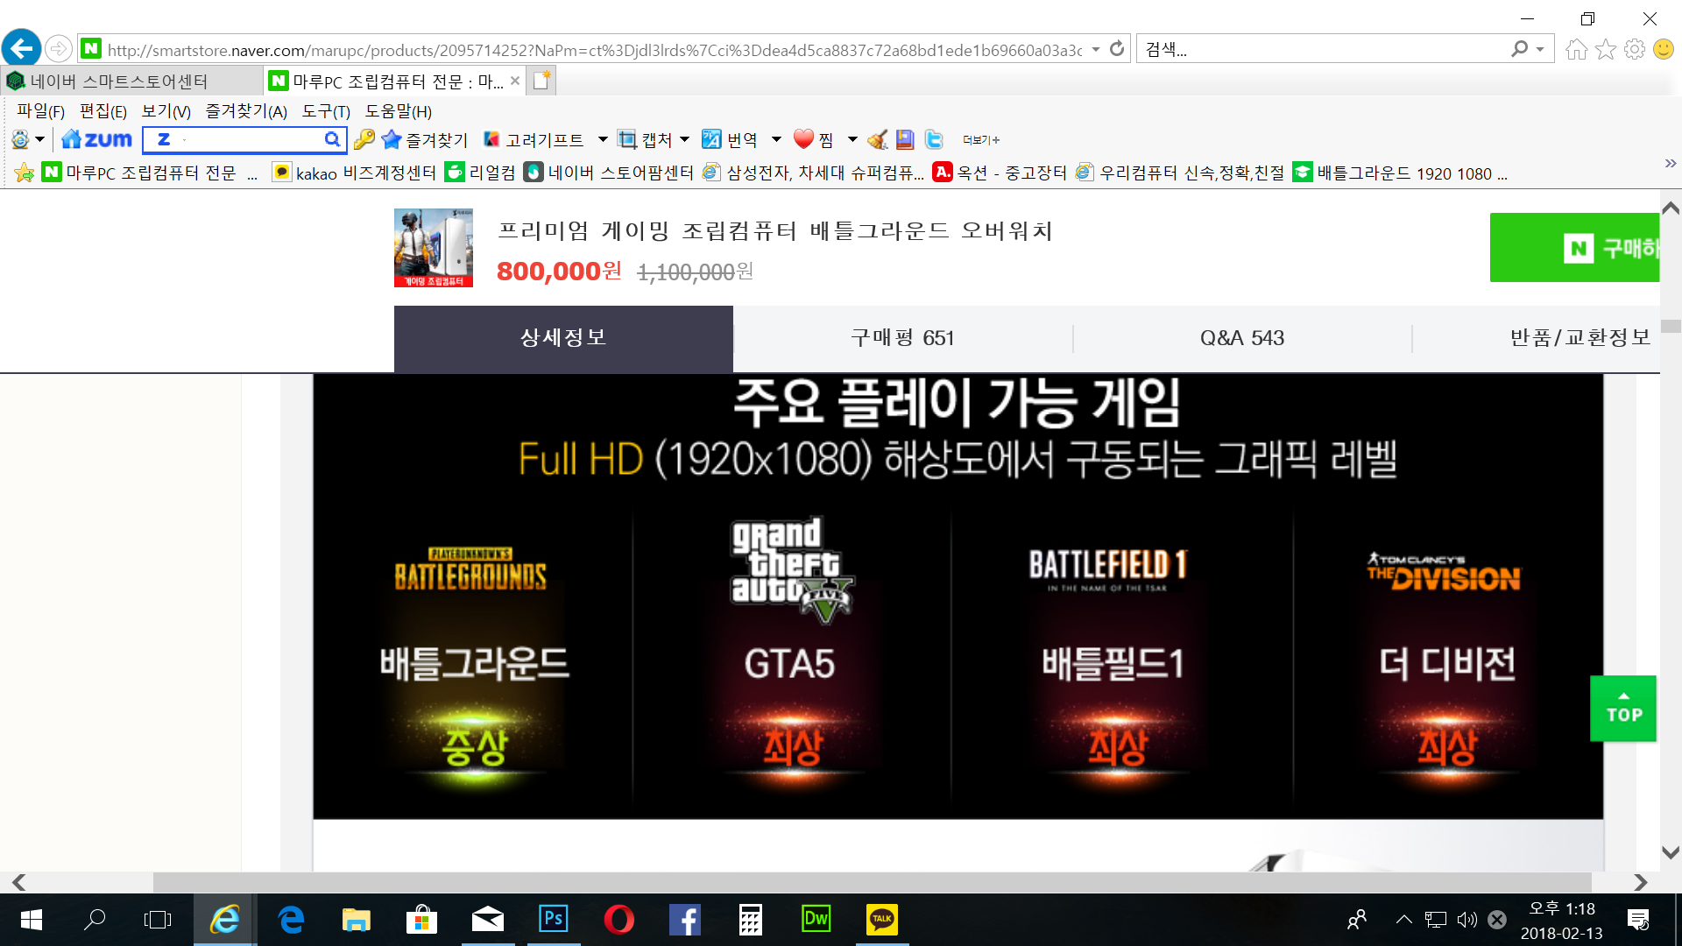Click the TOP scroll-to-top button
This screenshot has width=1682, height=946.
click(x=1623, y=709)
